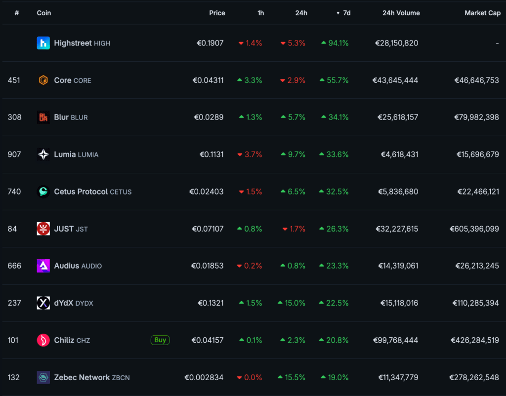Click the JUST red logo icon
This screenshot has height=396, width=506.
click(43, 229)
